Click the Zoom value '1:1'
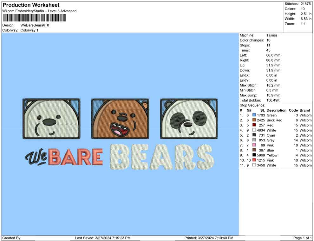The height and width of the screenshot is (241, 314). 303,24
